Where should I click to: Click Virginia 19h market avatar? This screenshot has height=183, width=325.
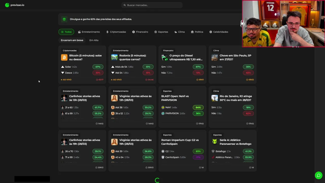(114, 142)
